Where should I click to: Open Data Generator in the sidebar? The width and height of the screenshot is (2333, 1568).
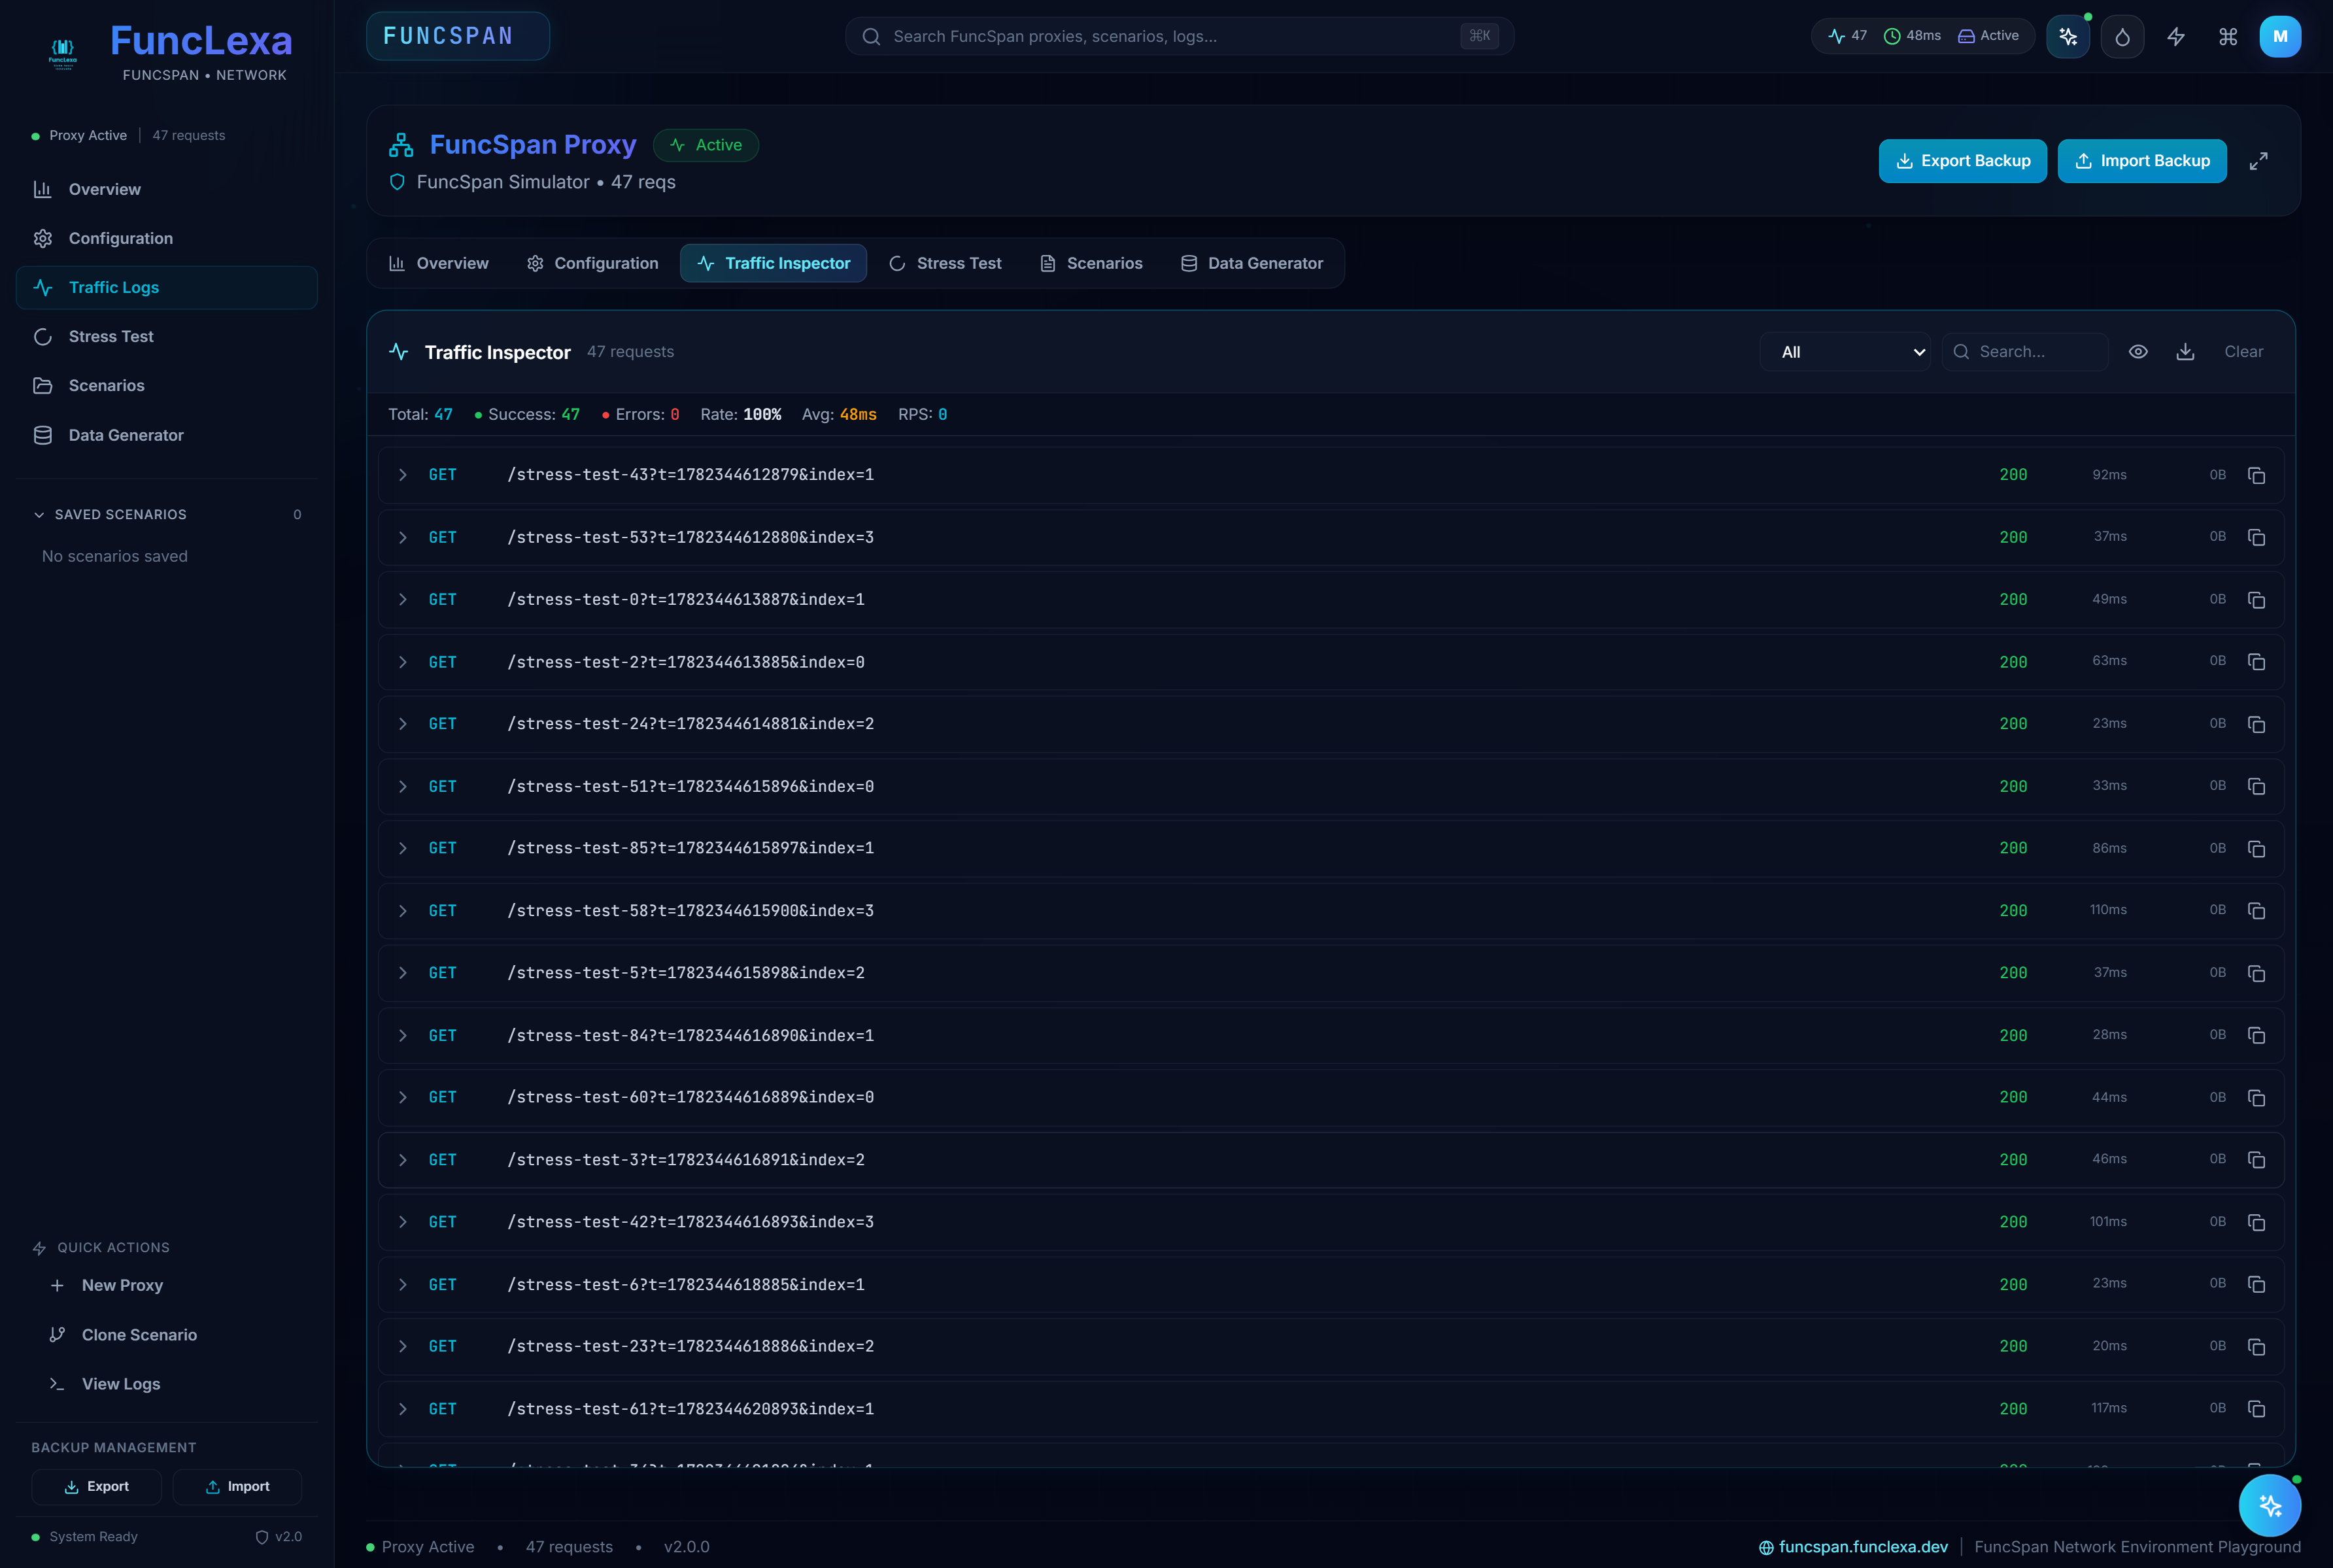pyautogui.click(x=167, y=435)
